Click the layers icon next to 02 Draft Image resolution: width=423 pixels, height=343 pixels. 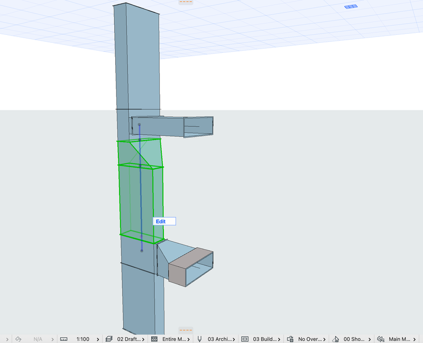[108, 339]
